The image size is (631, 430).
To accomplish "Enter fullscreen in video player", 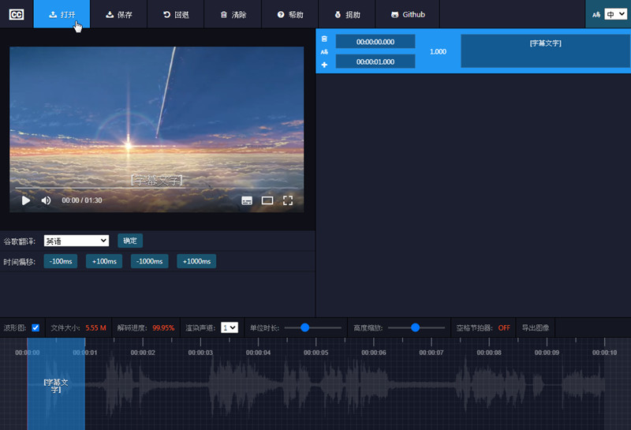I will 288,200.
